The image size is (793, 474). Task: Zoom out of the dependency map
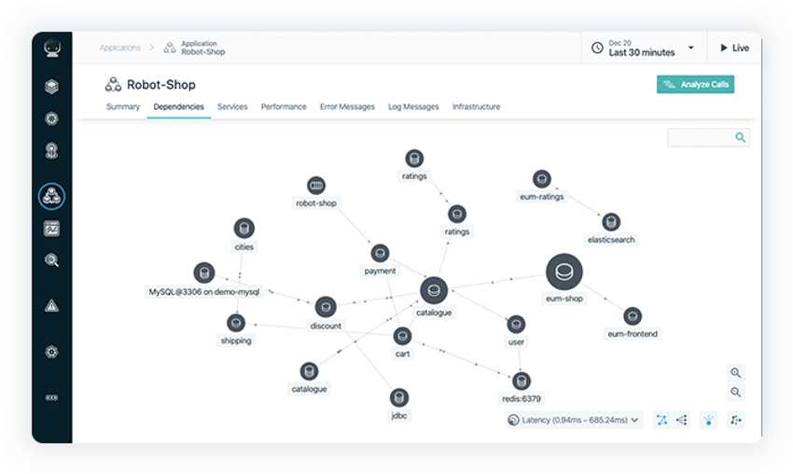point(736,393)
